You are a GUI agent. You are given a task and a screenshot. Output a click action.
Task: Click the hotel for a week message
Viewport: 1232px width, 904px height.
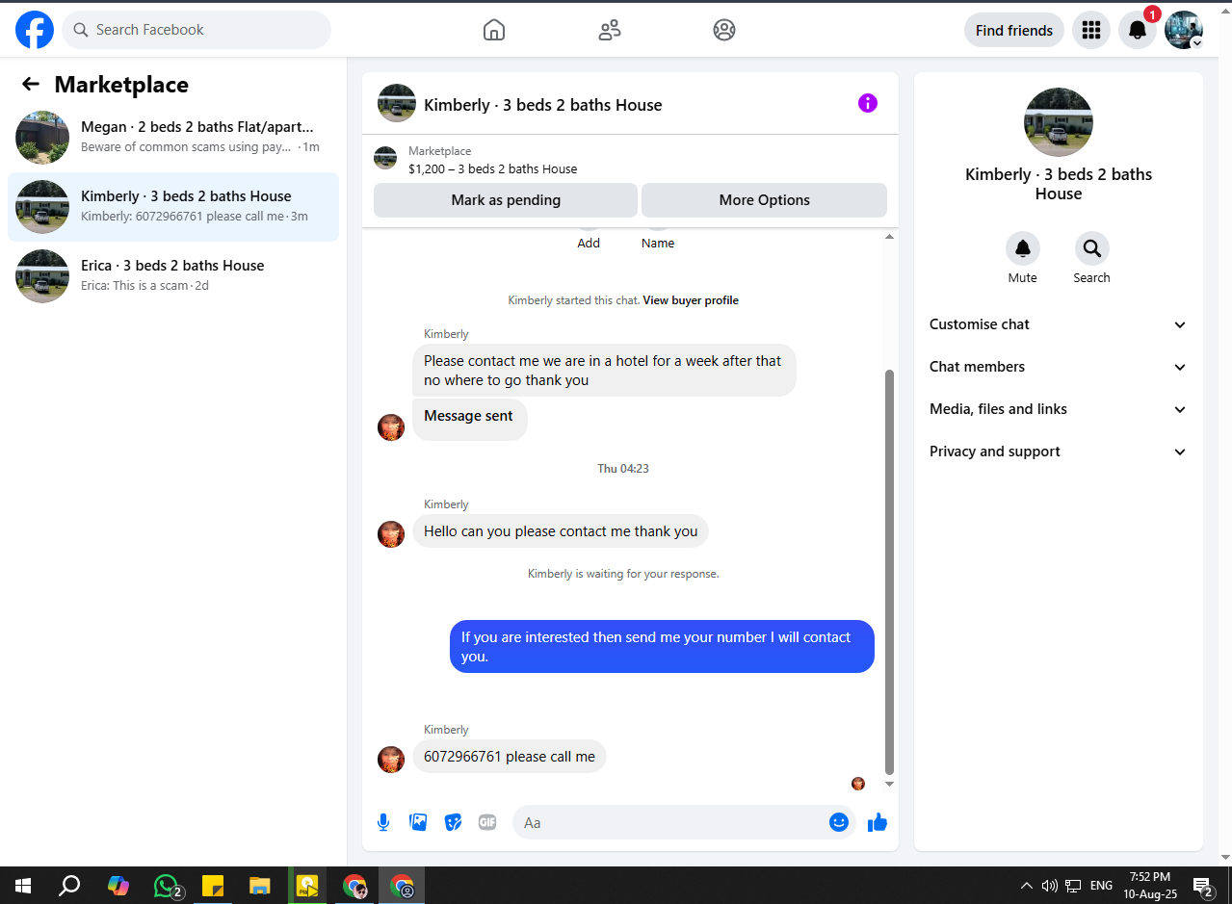[x=604, y=371]
